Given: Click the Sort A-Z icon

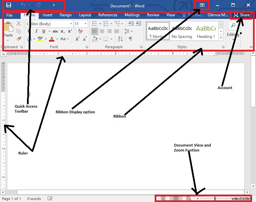Looking at the screenshot, I should pyautogui.click(x=120, y=39).
